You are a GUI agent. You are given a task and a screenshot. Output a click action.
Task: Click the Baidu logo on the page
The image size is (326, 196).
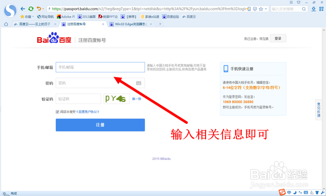[54, 38]
